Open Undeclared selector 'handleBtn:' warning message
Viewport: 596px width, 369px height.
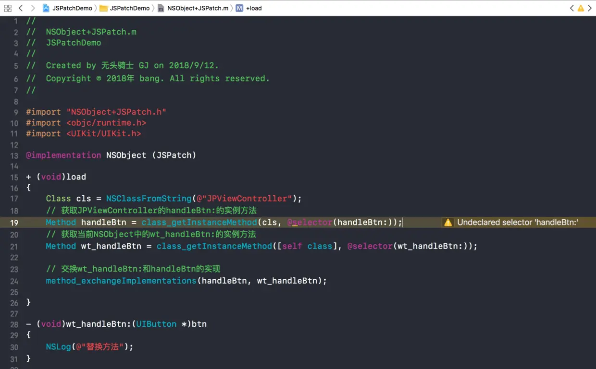pyautogui.click(x=518, y=222)
